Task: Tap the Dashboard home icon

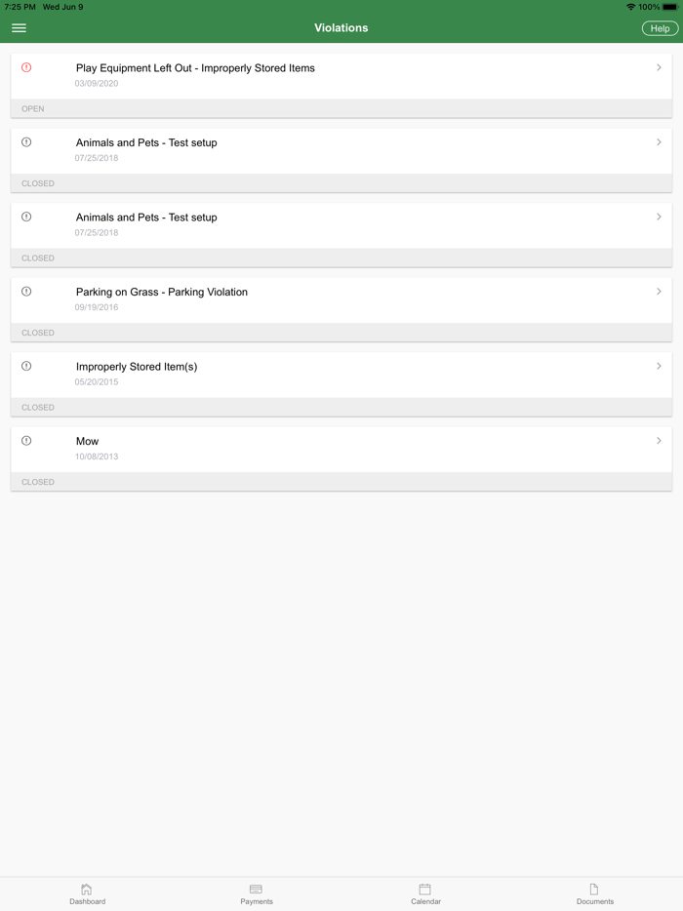Action: 87,889
